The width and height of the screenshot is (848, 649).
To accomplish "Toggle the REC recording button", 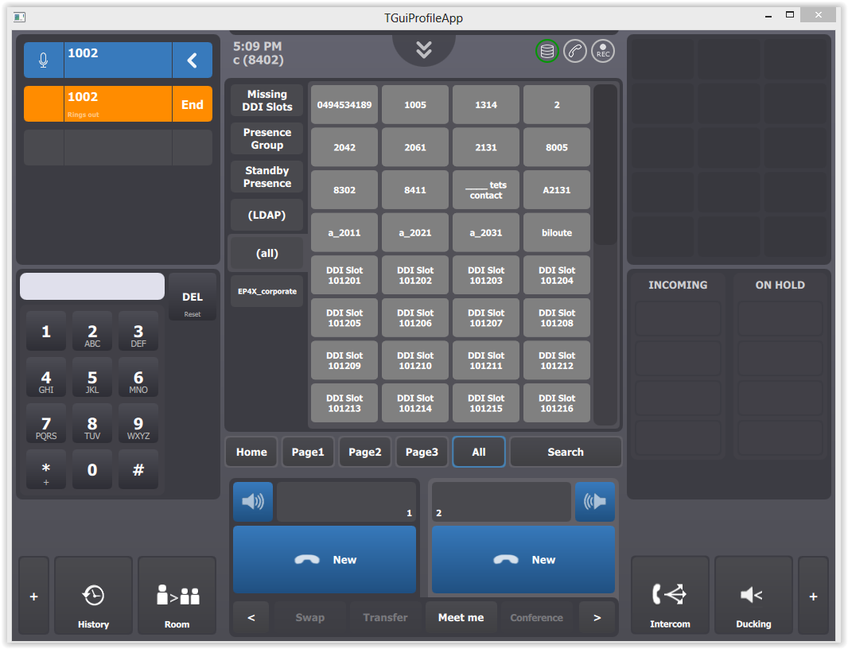I will 603,52.
